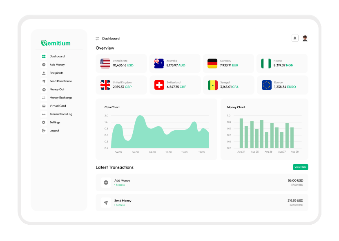Click the Send Money transaction icon
The width and height of the screenshot is (339, 241).
[x=106, y=203]
